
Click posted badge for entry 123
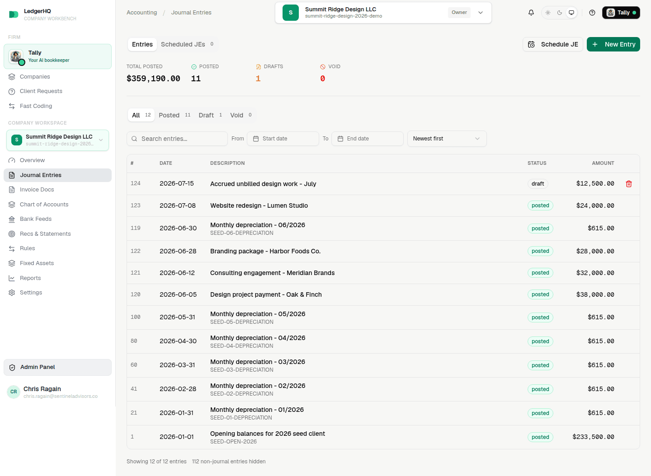(540, 205)
